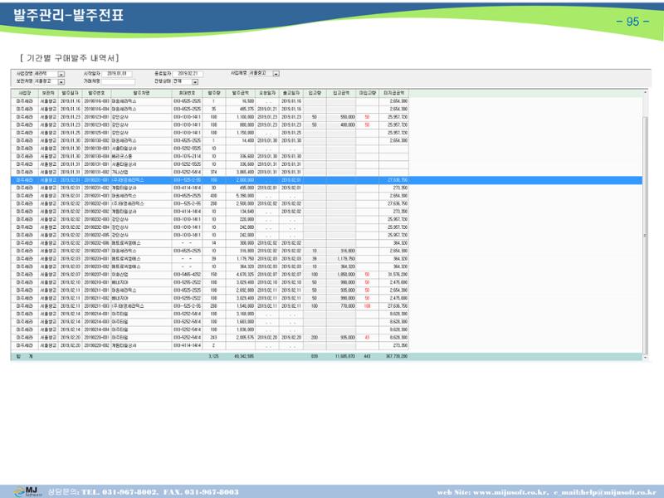Click the empty 거래처명 input field
This screenshot has width=664, height=498.
pos(118,81)
